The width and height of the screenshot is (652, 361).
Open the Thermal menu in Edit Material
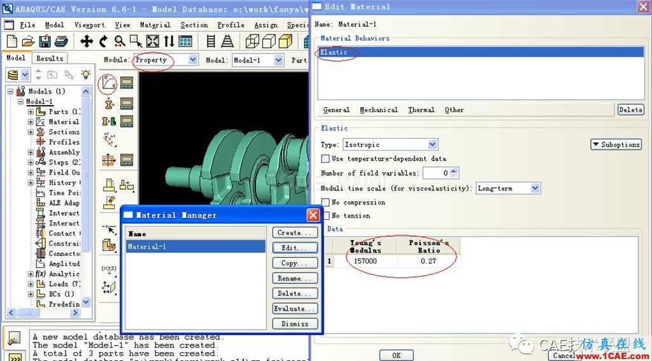(422, 110)
